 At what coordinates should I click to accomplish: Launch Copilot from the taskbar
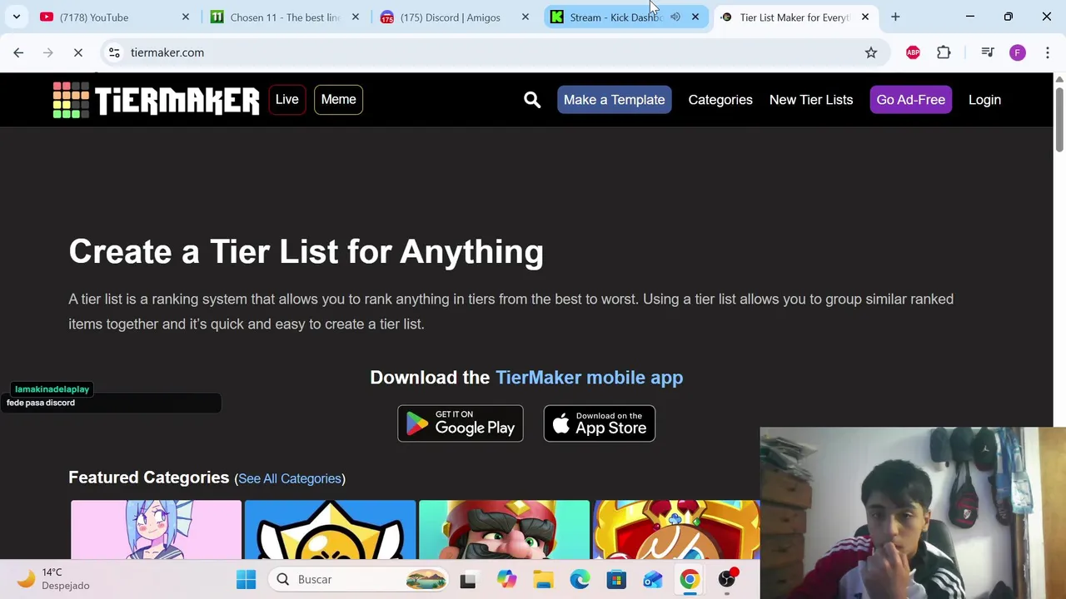point(506,579)
